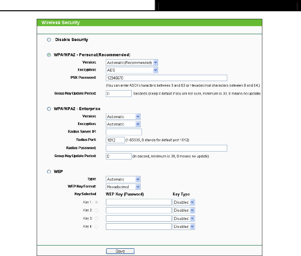Viewport: 301px width, 256px height.
Task: Click the PSK Password field
Action: (166, 78)
